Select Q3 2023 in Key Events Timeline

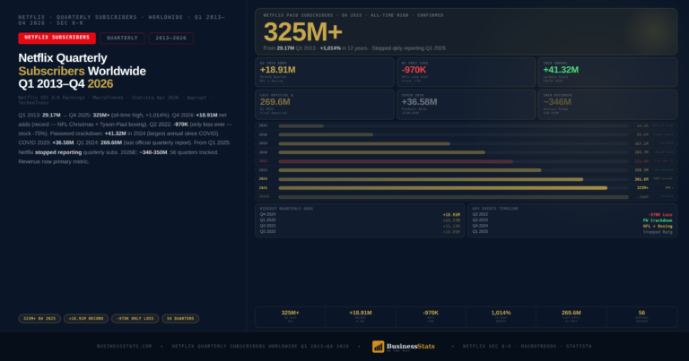click(x=480, y=220)
